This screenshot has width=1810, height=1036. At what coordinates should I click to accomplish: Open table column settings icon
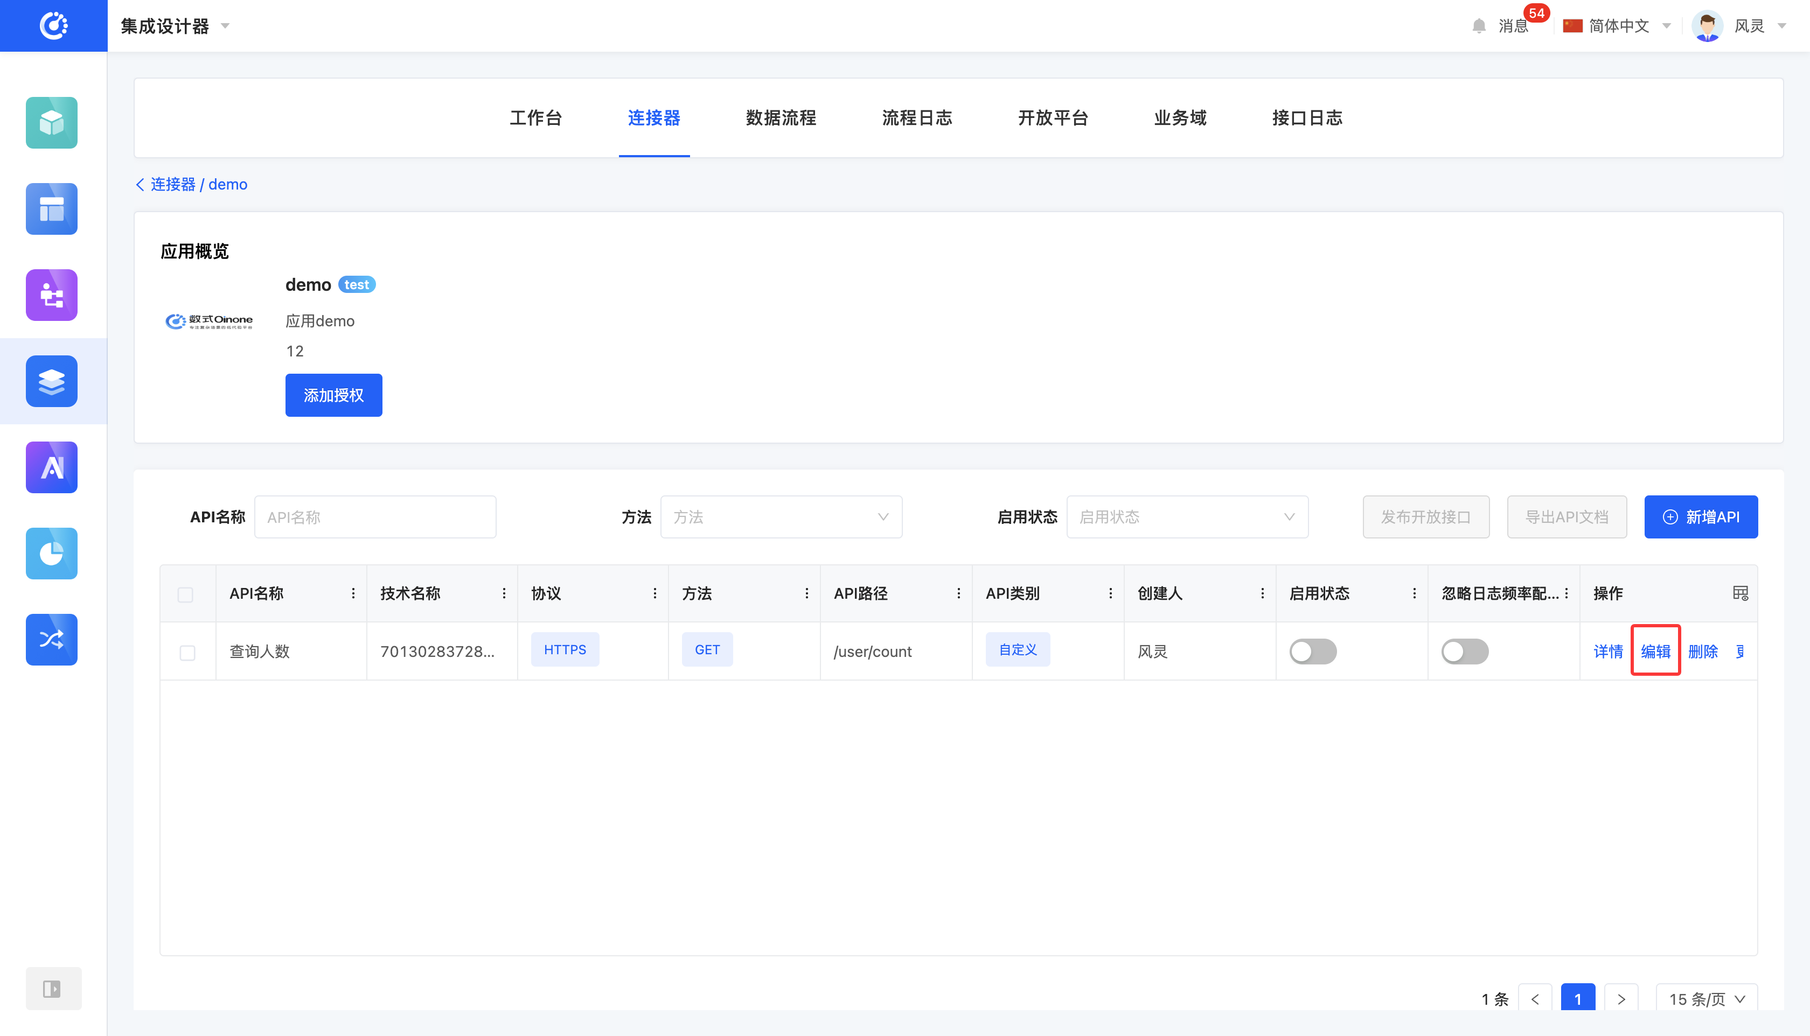(1739, 593)
